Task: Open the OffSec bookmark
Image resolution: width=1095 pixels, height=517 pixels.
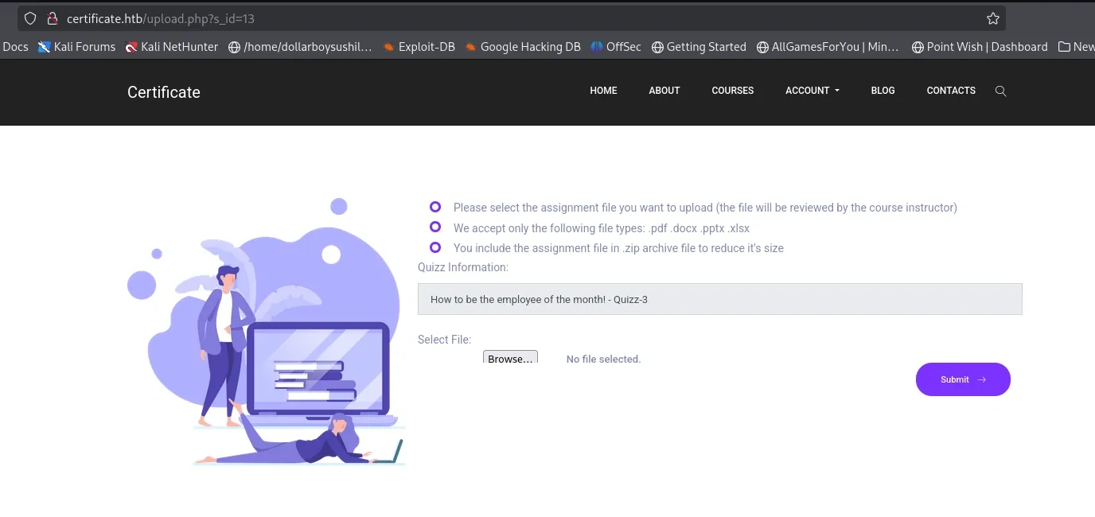Action: pyautogui.click(x=615, y=47)
